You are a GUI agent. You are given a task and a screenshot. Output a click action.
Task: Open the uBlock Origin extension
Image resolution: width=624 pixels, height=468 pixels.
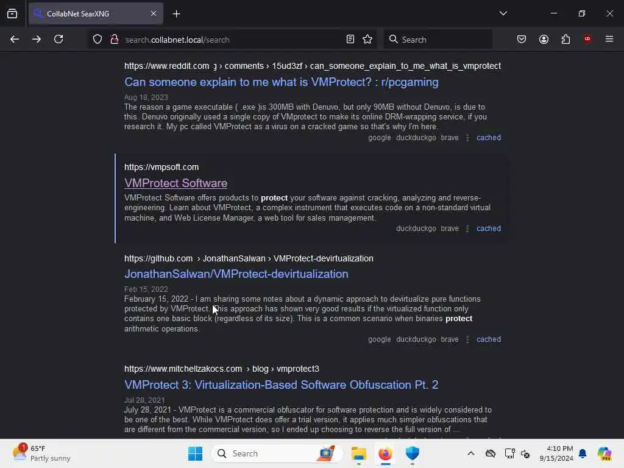tap(587, 38)
